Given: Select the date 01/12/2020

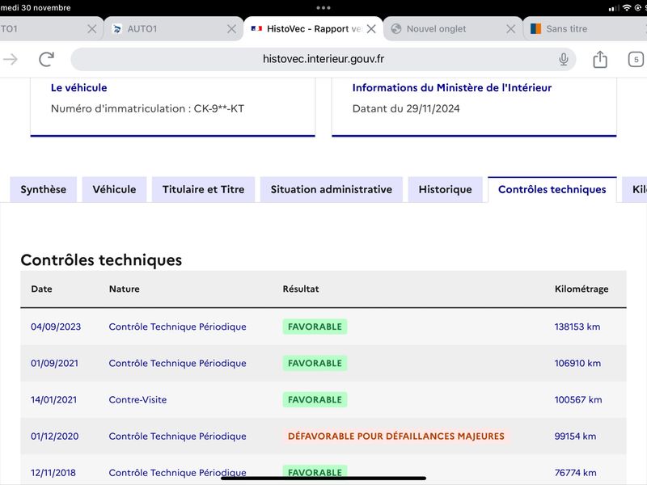Looking at the screenshot, I should pyautogui.click(x=54, y=436).
